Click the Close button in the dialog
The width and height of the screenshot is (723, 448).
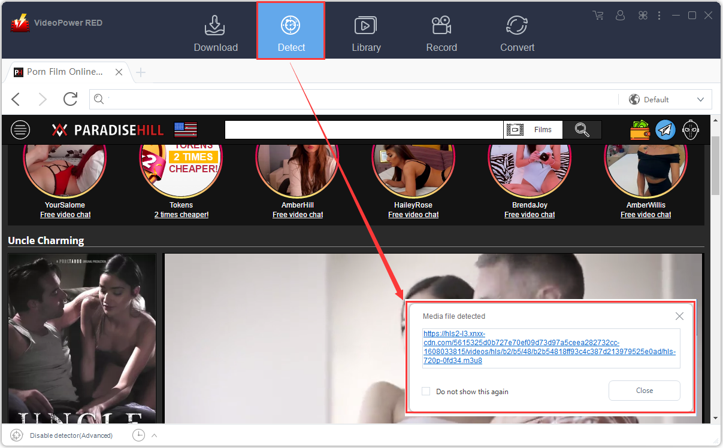(x=645, y=391)
